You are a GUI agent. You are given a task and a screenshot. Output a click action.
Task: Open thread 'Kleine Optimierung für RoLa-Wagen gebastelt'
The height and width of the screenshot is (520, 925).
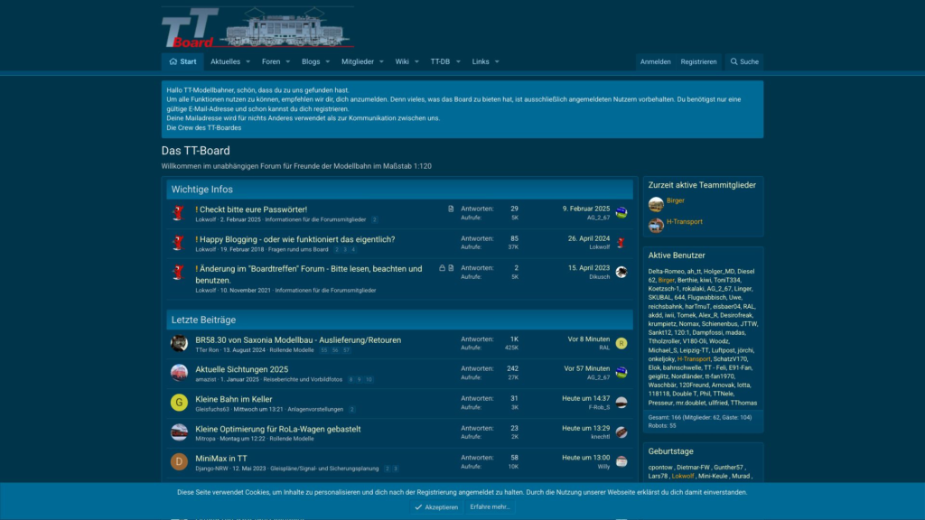point(278,429)
